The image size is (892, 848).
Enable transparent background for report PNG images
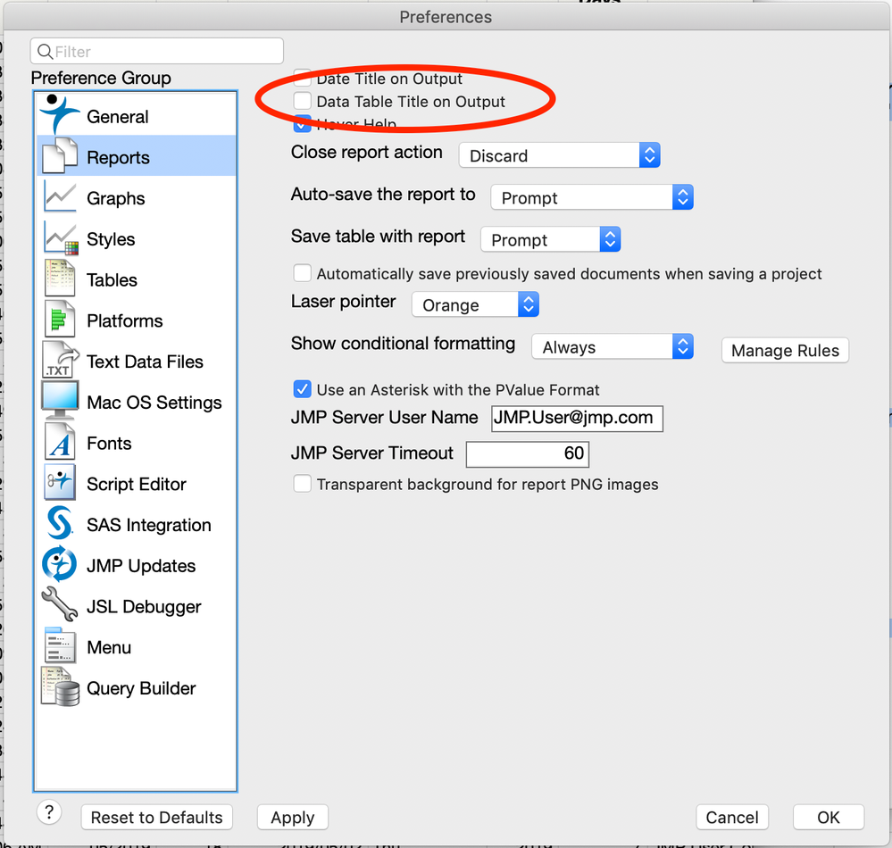click(x=302, y=484)
